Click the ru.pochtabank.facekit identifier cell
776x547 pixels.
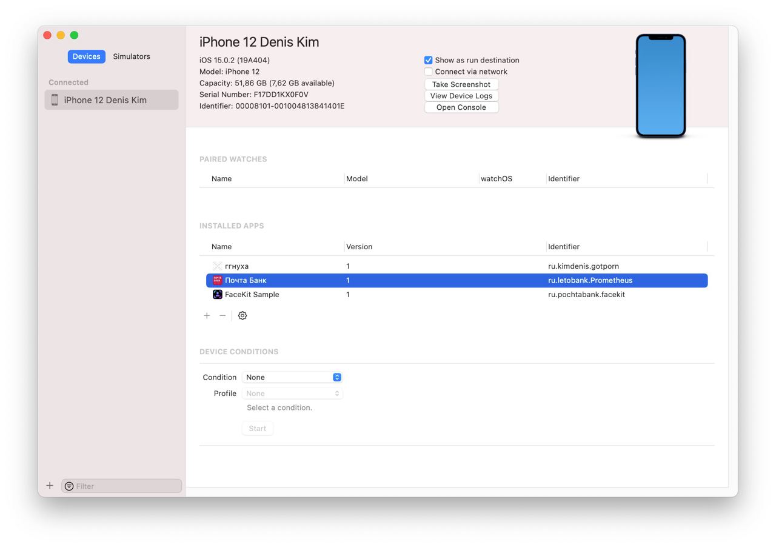pyautogui.click(x=586, y=295)
